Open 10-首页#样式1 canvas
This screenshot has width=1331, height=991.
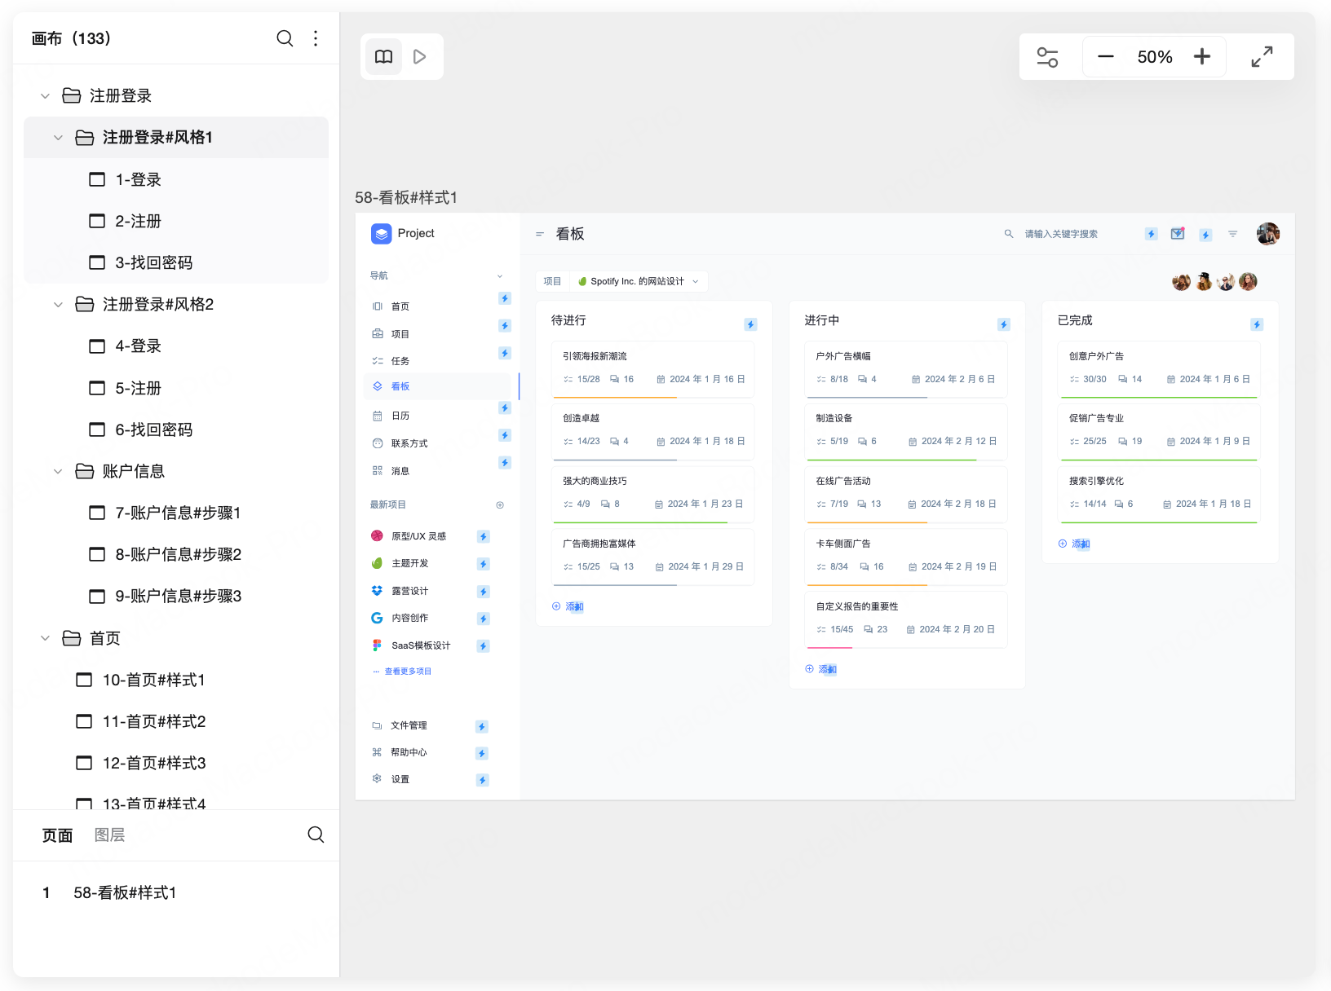click(176, 680)
